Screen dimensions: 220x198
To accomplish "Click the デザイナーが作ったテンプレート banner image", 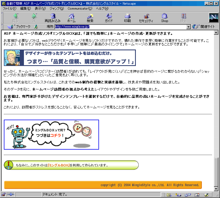I will click(70, 58).
